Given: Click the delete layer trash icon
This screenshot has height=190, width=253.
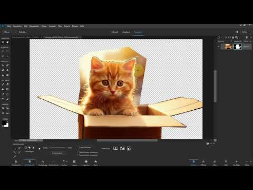Looking at the screenshot, I should (x=247, y=37).
